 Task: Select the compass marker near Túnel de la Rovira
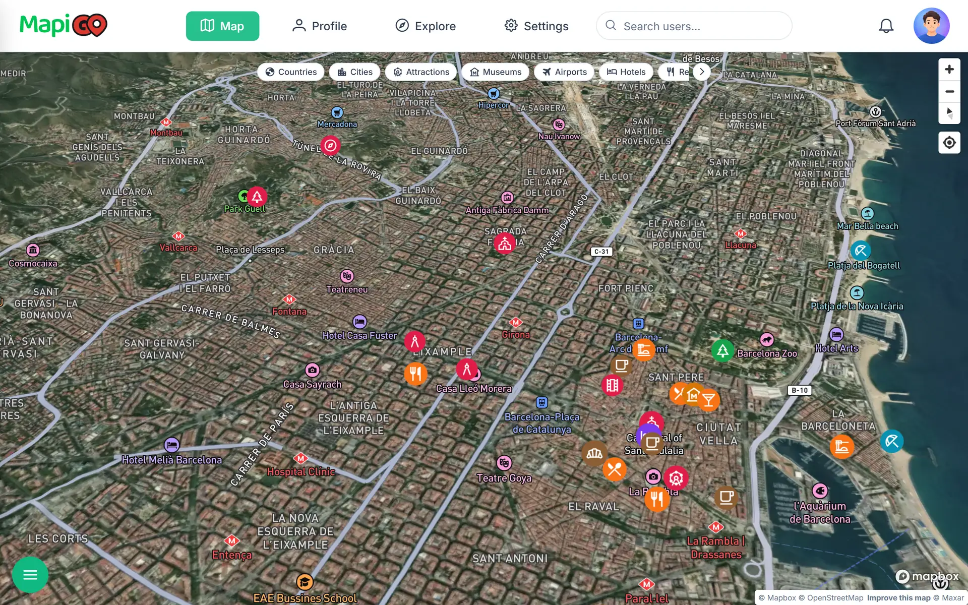[x=330, y=146]
